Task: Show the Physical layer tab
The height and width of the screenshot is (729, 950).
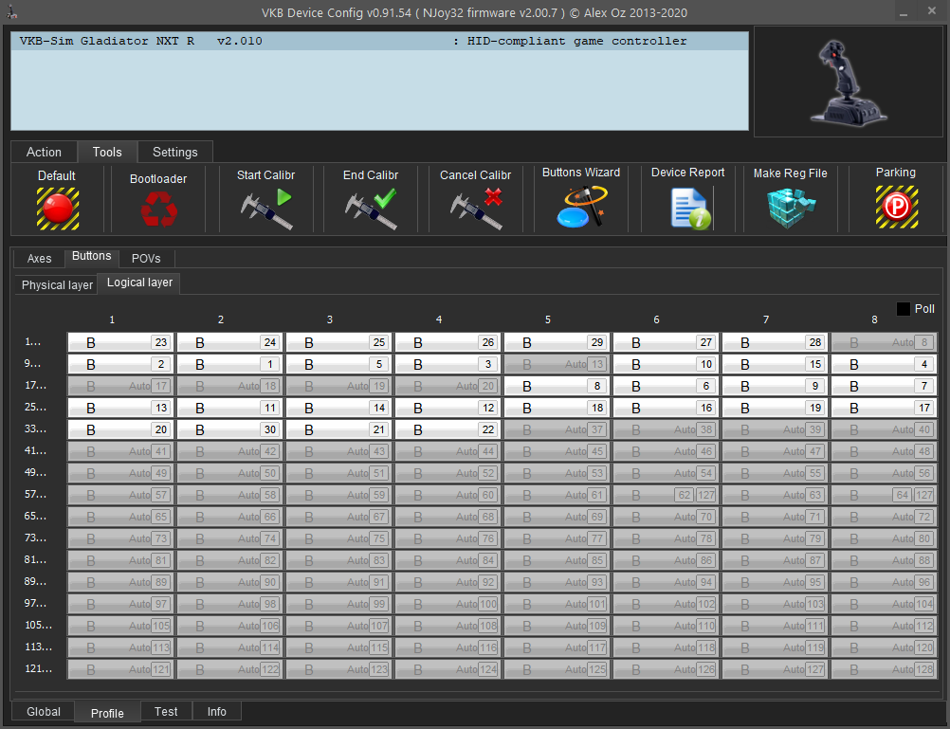Action: pyautogui.click(x=57, y=284)
